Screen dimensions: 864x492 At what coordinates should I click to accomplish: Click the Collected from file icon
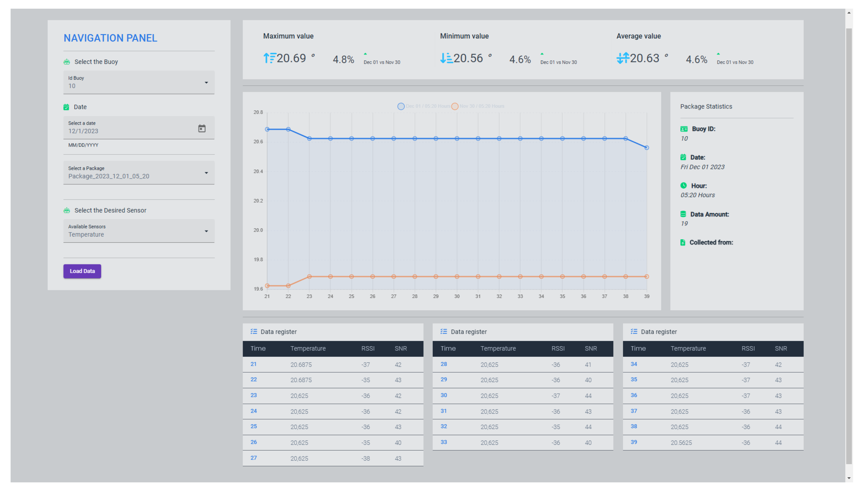tap(682, 242)
